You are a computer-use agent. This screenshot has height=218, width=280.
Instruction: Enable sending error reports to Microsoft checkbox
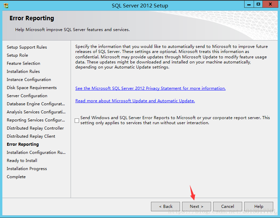point(77,120)
